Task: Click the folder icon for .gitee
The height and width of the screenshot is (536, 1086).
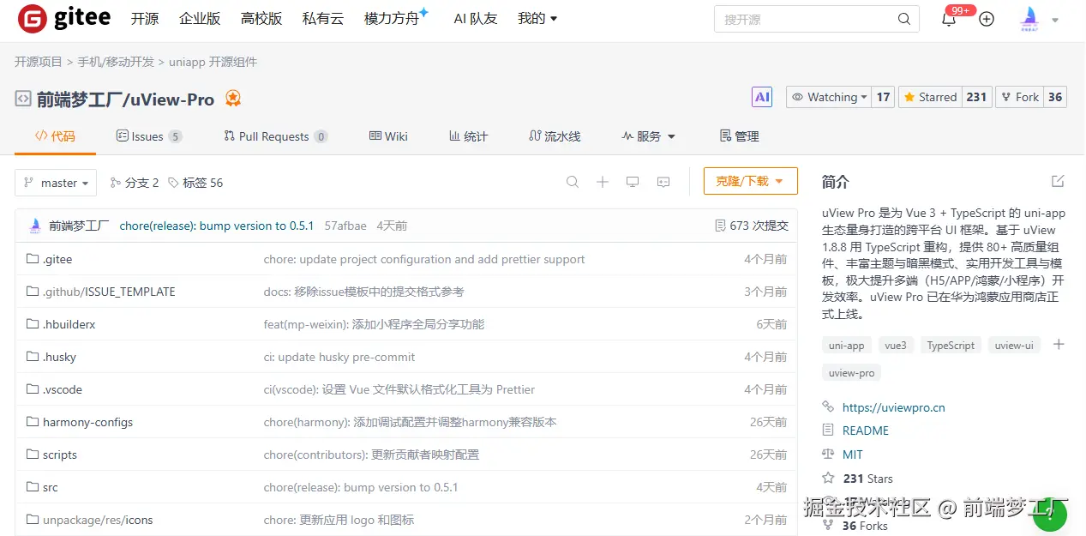Action: tap(33, 259)
